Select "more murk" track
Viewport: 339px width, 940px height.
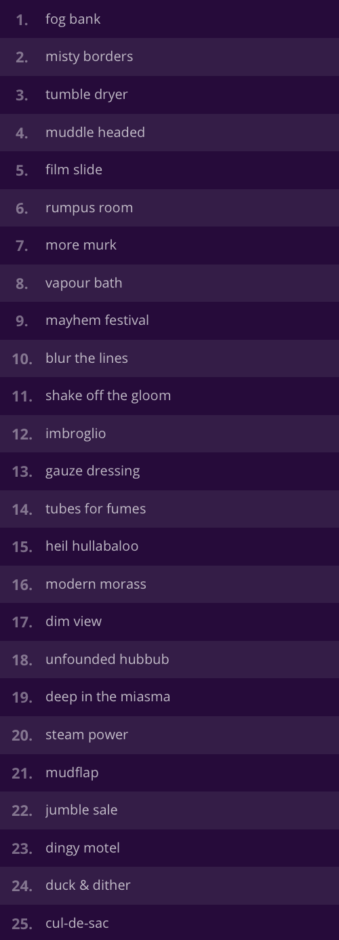coord(169,245)
